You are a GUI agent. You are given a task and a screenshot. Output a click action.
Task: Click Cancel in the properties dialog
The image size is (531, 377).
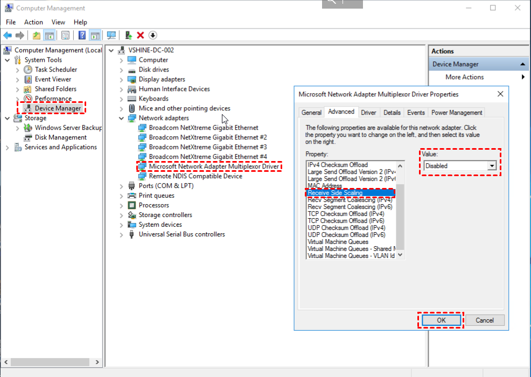(485, 320)
